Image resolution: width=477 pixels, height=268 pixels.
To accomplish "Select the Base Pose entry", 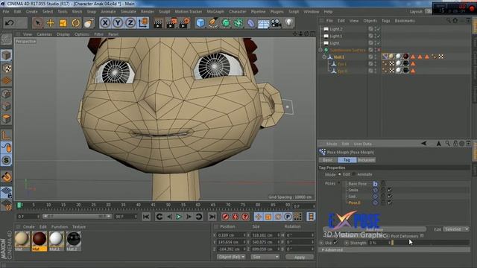I will [357, 184].
